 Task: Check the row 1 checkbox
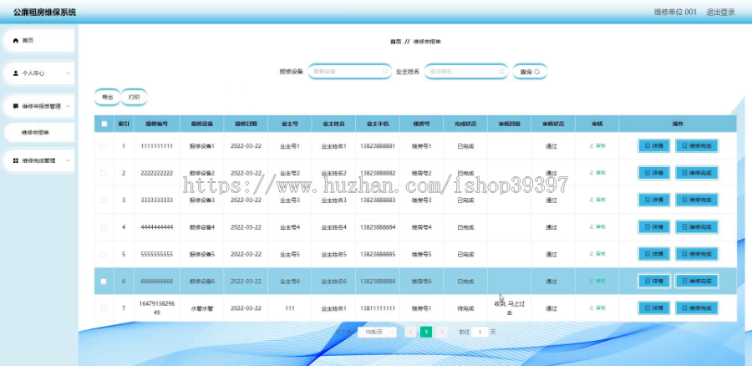[x=104, y=146]
